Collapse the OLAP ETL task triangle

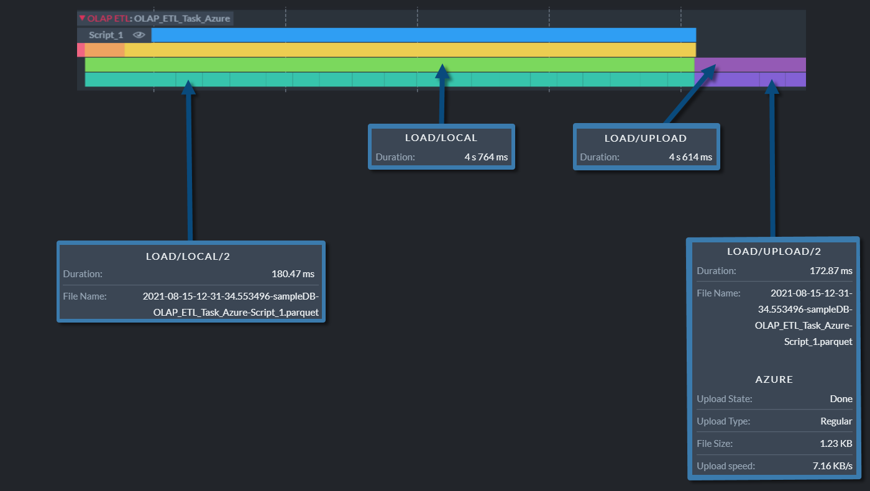(x=82, y=18)
